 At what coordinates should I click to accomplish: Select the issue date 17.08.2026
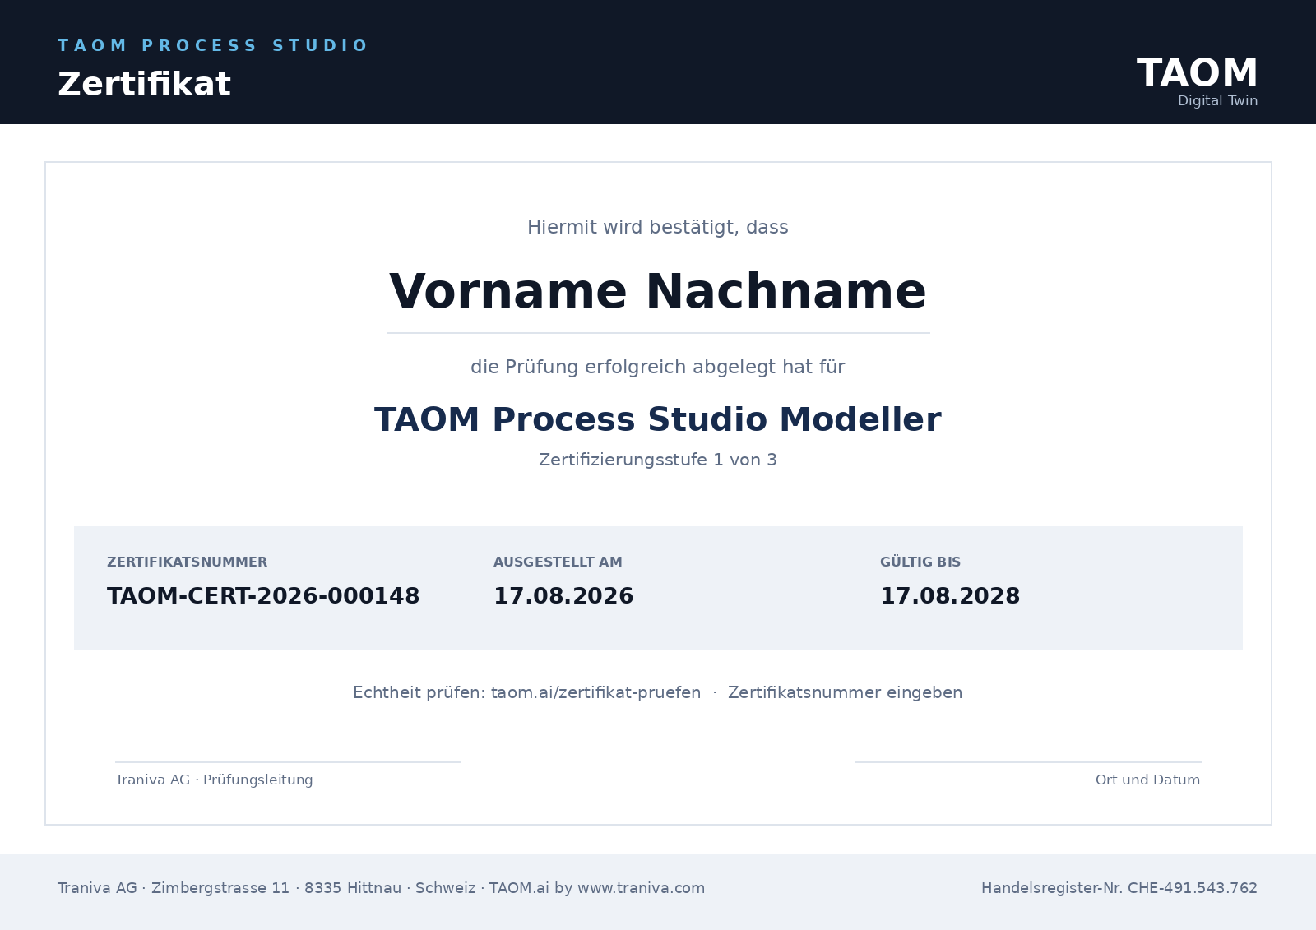coord(563,596)
